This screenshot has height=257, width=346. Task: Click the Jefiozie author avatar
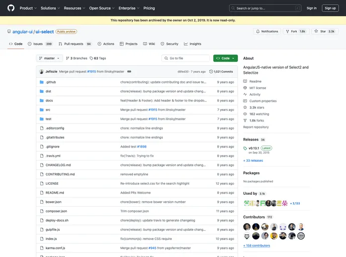click(41, 72)
